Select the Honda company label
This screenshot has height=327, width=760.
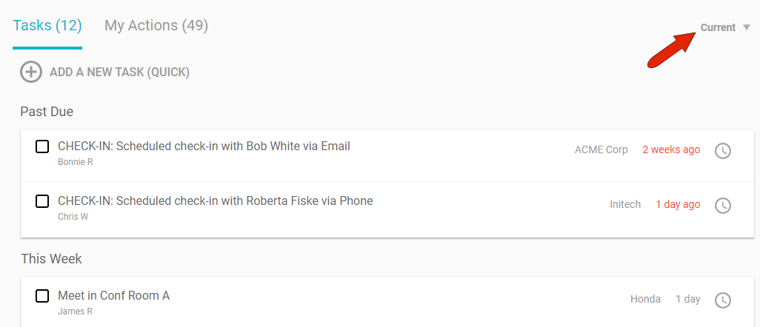(x=645, y=299)
